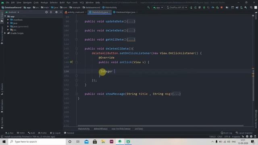258x145 pixels.
Task: Click deleteAllData() in the bottom breadcrumb
Action: pos(100,129)
